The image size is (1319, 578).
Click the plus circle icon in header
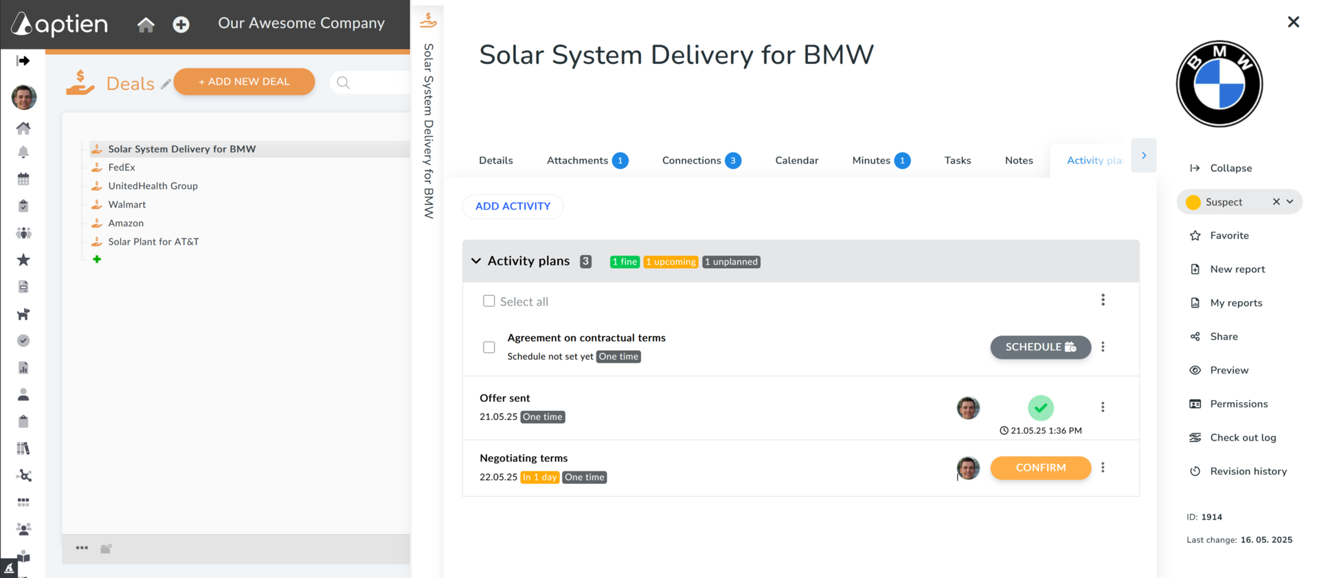pyautogui.click(x=181, y=25)
